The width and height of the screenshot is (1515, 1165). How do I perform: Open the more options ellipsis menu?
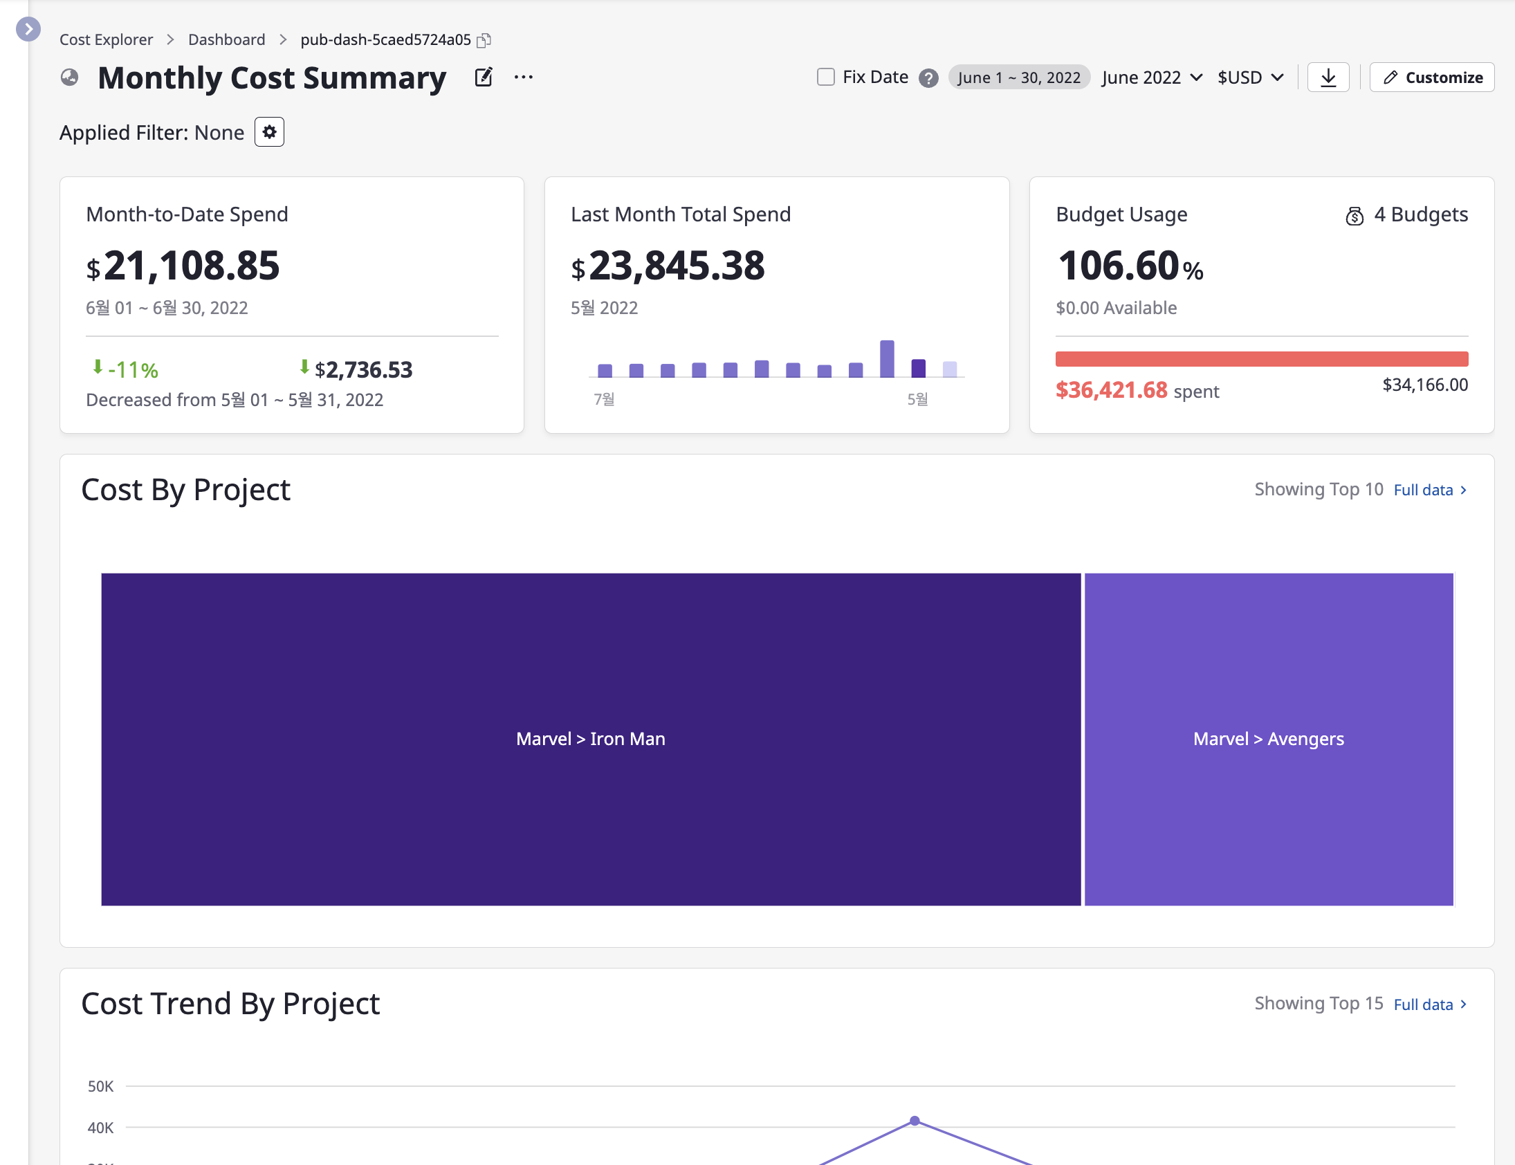click(x=524, y=77)
